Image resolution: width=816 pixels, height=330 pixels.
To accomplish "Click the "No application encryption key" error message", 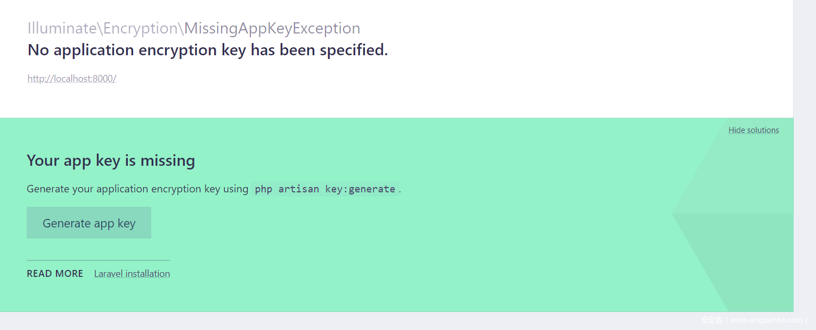I will pyautogui.click(x=208, y=50).
